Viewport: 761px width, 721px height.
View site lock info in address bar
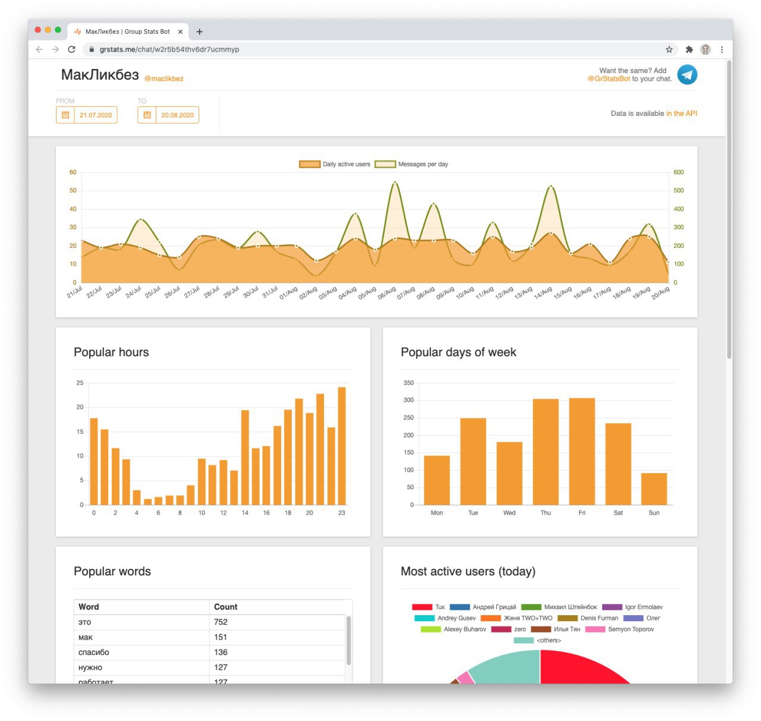coord(92,49)
